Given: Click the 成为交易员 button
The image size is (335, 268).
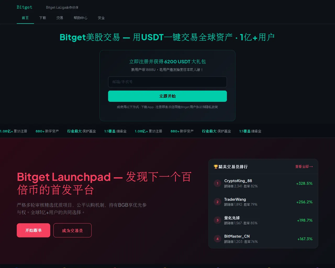Looking at the screenshot, I should [72, 230].
